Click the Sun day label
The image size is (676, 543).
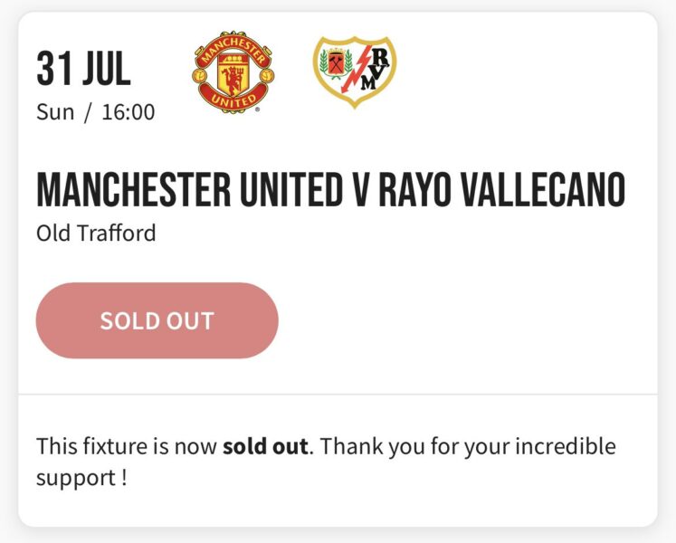pyautogui.click(x=55, y=112)
